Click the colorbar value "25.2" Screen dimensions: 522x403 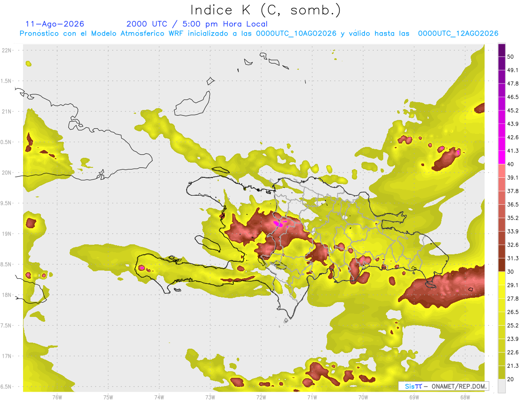pos(513,326)
